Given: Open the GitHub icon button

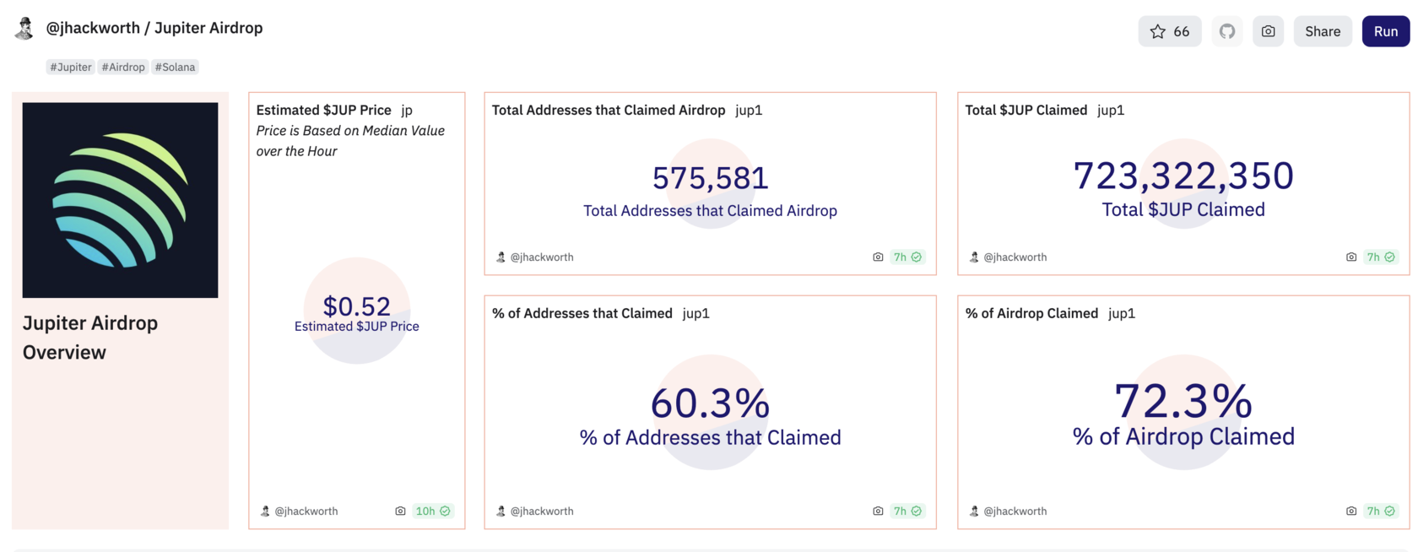Looking at the screenshot, I should 1226,31.
